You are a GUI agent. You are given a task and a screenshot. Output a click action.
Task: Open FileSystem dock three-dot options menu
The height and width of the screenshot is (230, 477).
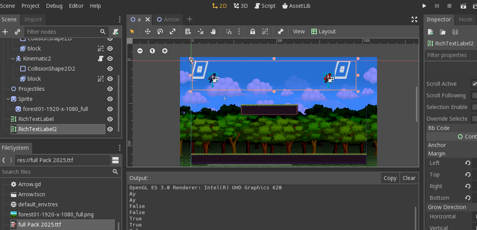120,148
